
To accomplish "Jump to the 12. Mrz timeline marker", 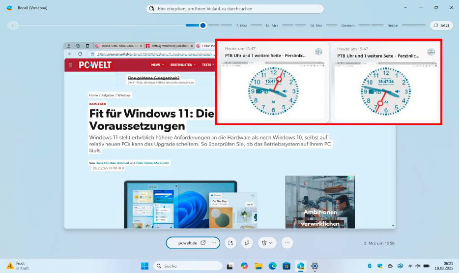I will (x=272, y=26).
